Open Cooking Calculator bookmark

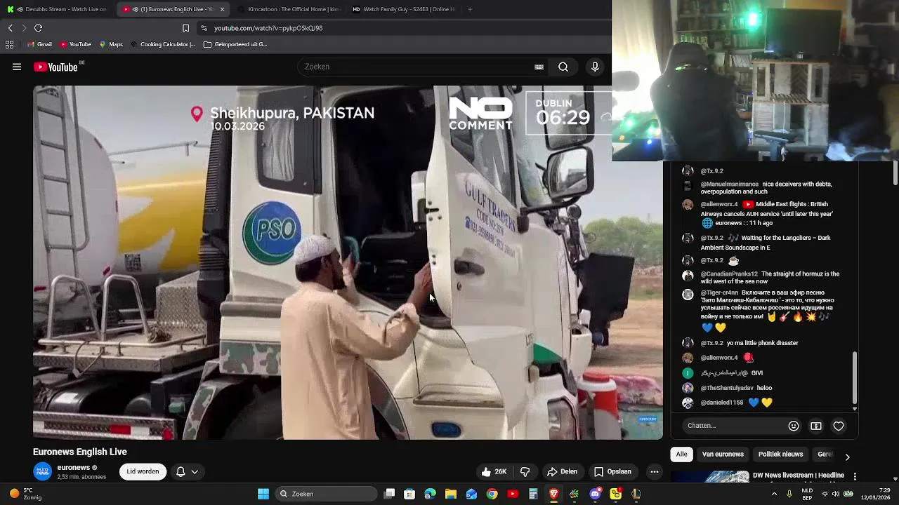tap(162, 44)
